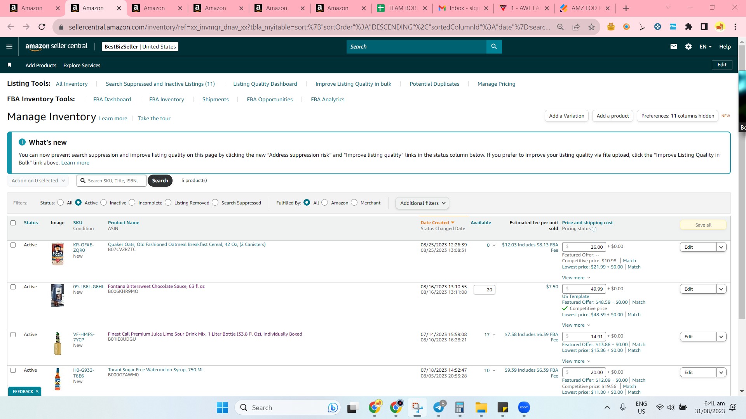Open Chrome side panel icon
The image size is (746, 419).
(704, 27)
